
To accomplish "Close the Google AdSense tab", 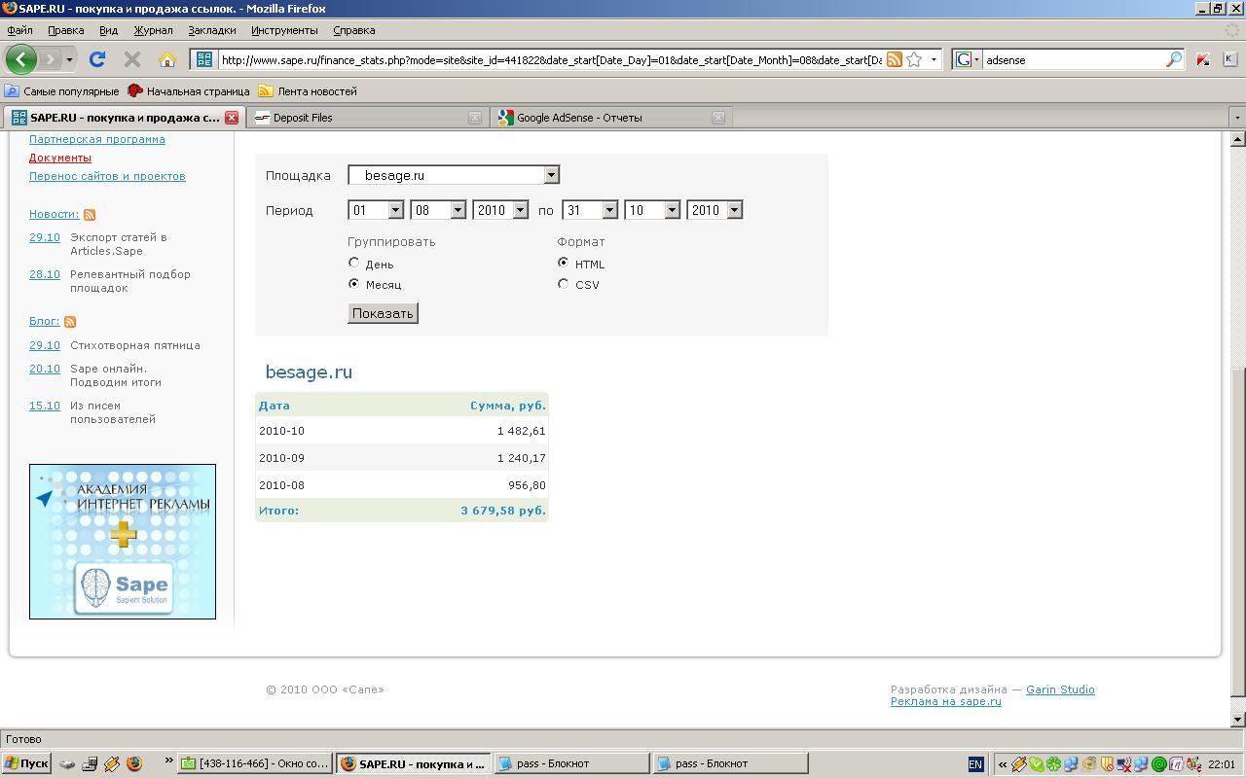I will pyautogui.click(x=718, y=118).
